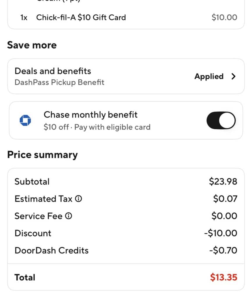Image resolution: width=252 pixels, height=299 pixels.
Task: Click the Subtotal amount $23.98
Action: (223, 182)
